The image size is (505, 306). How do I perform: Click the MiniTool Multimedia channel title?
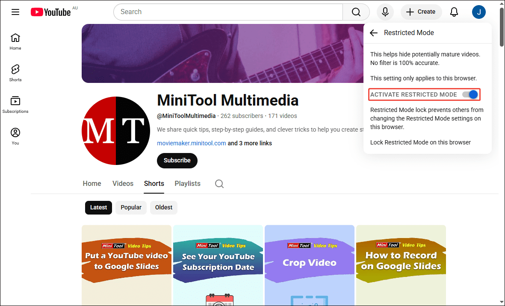click(228, 100)
